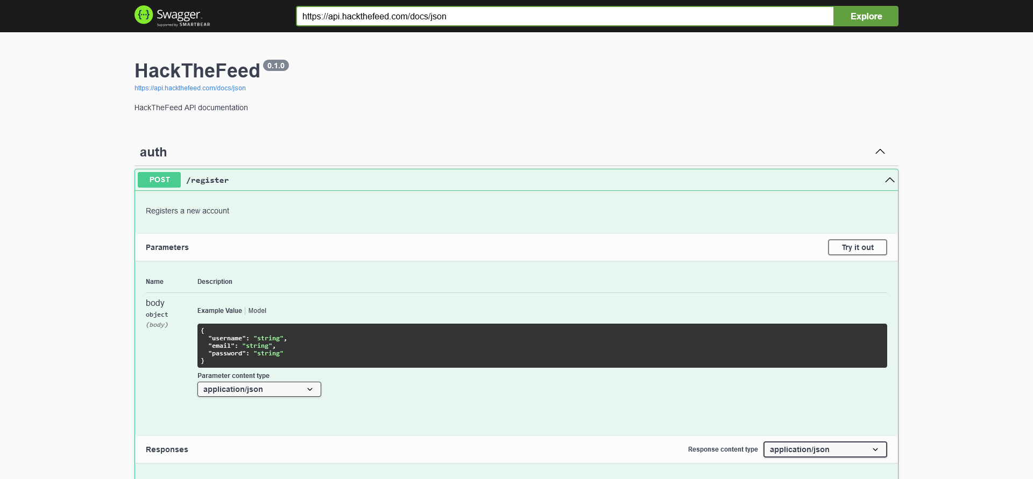
Task: Click the 'body' parameter name
Action: [155, 303]
